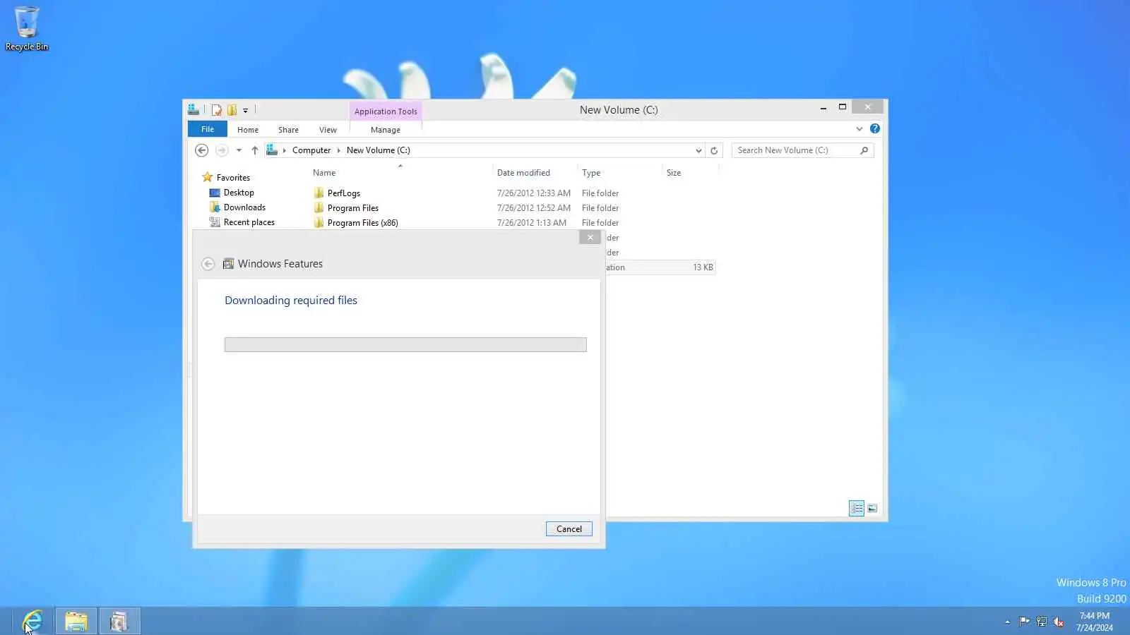Click the 13 KB size cell
The height and width of the screenshot is (635, 1130).
(x=703, y=267)
